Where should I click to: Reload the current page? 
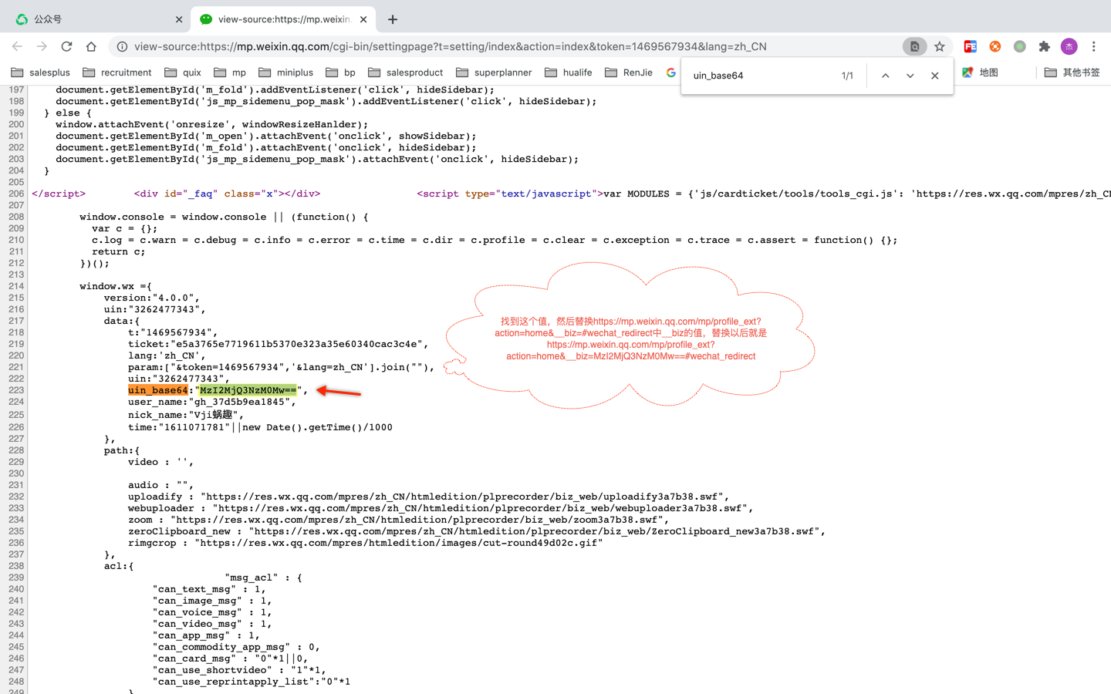[66, 46]
